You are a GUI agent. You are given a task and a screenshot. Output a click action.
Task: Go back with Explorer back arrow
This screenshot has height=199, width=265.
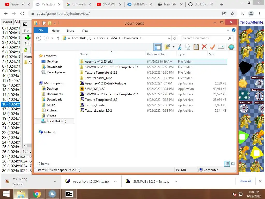coord(39,38)
